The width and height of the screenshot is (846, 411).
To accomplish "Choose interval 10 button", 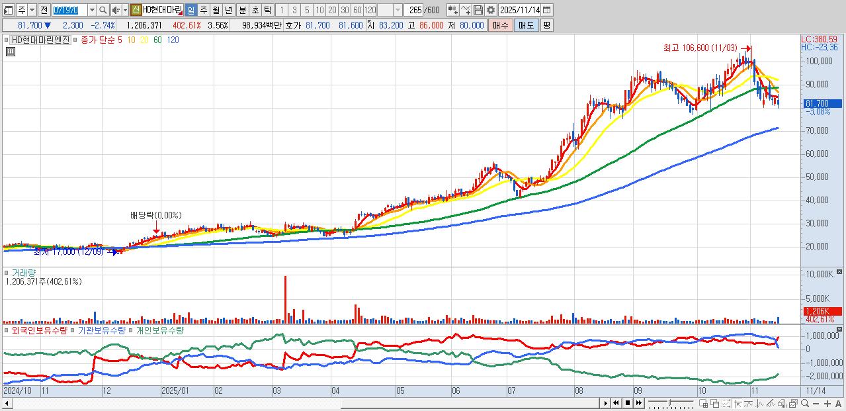I will click(319, 10).
